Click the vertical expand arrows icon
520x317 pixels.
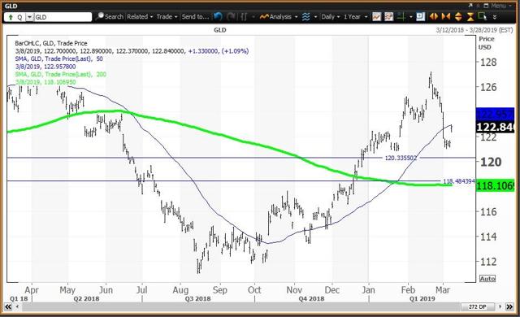coord(458,16)
